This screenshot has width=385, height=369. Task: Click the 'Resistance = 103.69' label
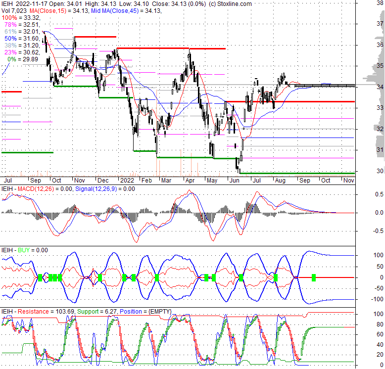(46, 312)
